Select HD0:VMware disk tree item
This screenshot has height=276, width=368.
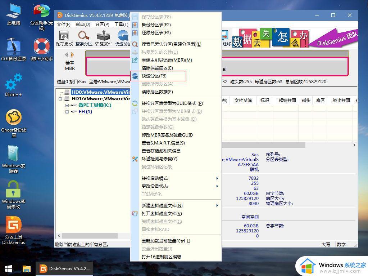[x=100, y=92]
